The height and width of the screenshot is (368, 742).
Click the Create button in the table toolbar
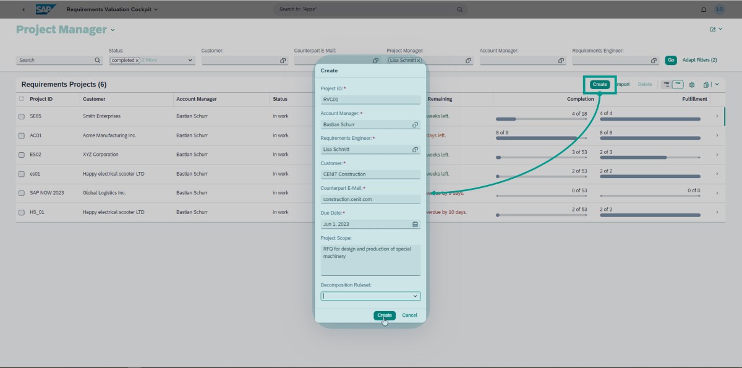pos(600,84)
